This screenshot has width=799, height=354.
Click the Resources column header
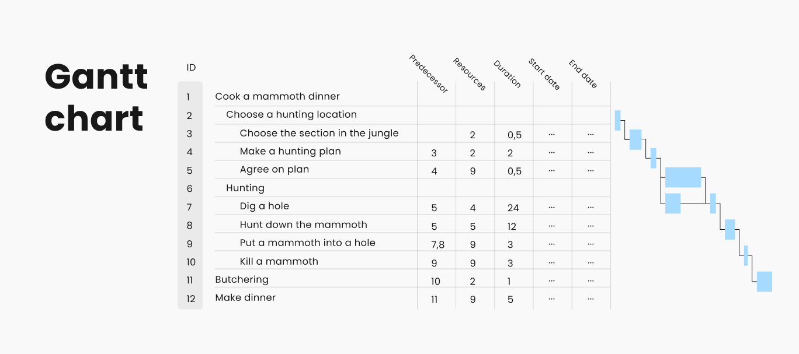coord(469,74)
